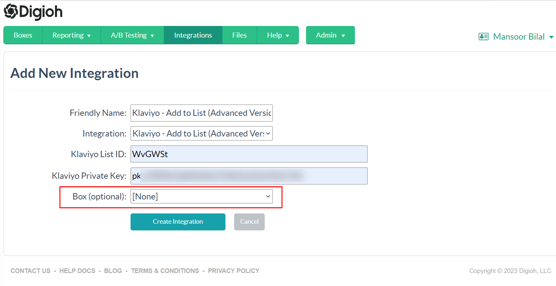Image resolution: width=556 pixels, height=286 pixels.
Task: Click the Cancel button
Action: coord(249,222)
